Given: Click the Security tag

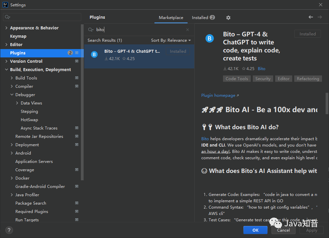Looking at the screenshot, I should [263, 78].
